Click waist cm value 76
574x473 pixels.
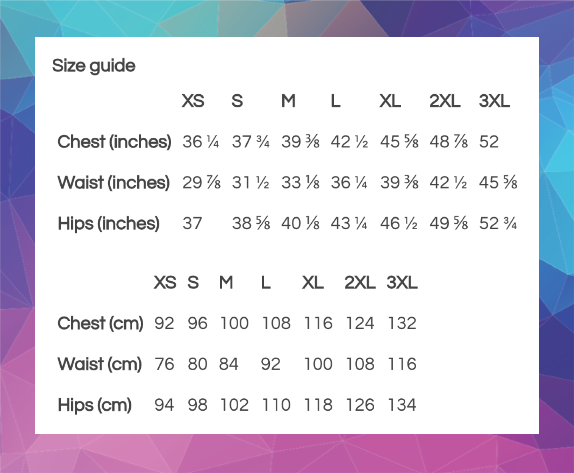pos(164,364)
